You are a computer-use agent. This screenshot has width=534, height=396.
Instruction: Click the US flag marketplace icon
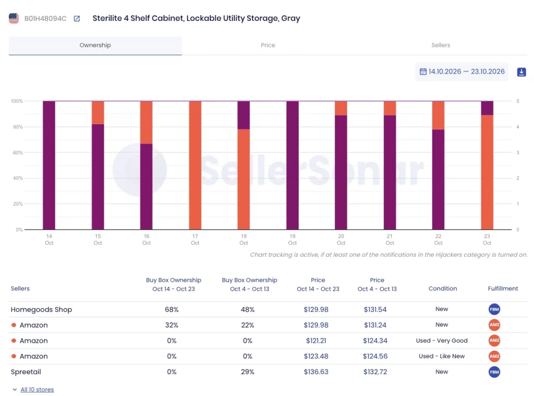tap(14, 18)
